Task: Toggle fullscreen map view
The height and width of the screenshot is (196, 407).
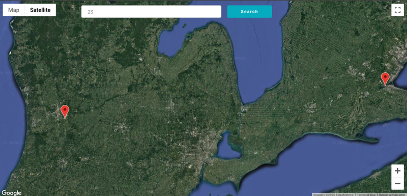Action: click(x=397, y=10)
